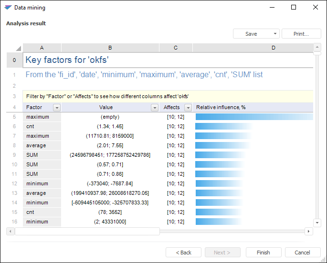The image size is (327, 263).
Task: Click the Print button
Action: (x=301, y=34)
